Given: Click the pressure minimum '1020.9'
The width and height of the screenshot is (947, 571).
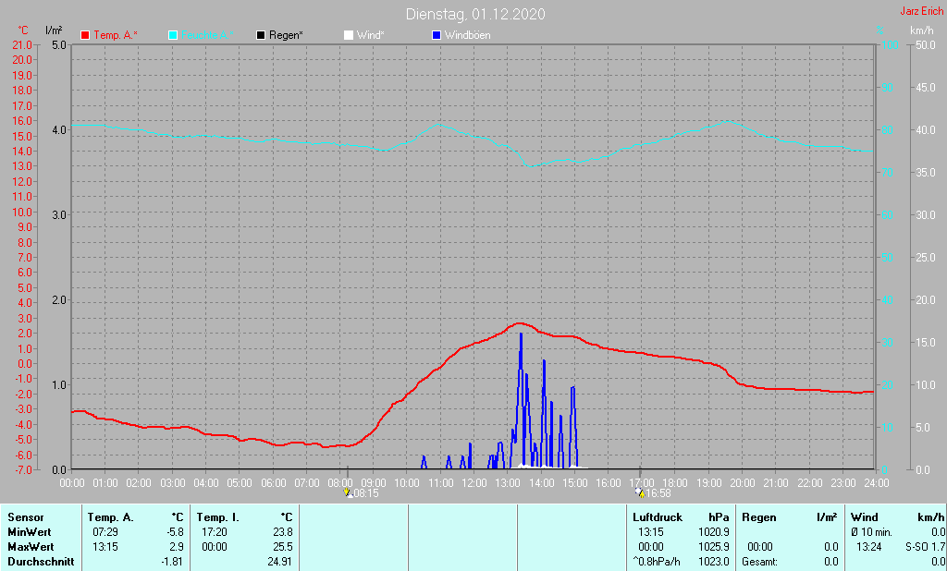Looking at the screenshot, I should click(714, 532).
